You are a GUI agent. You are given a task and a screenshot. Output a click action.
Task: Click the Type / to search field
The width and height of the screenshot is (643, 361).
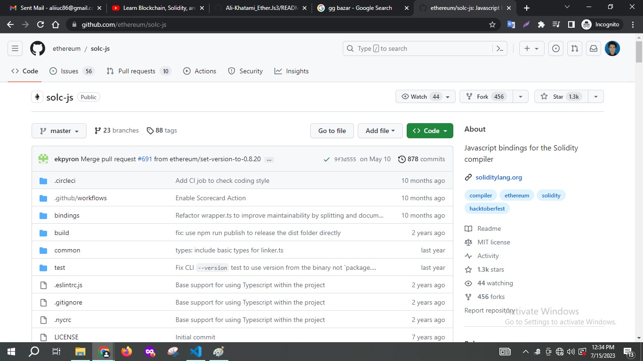click(414, 48)
